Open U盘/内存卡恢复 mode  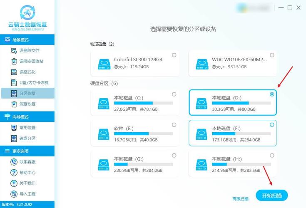[x=28, y=83]
